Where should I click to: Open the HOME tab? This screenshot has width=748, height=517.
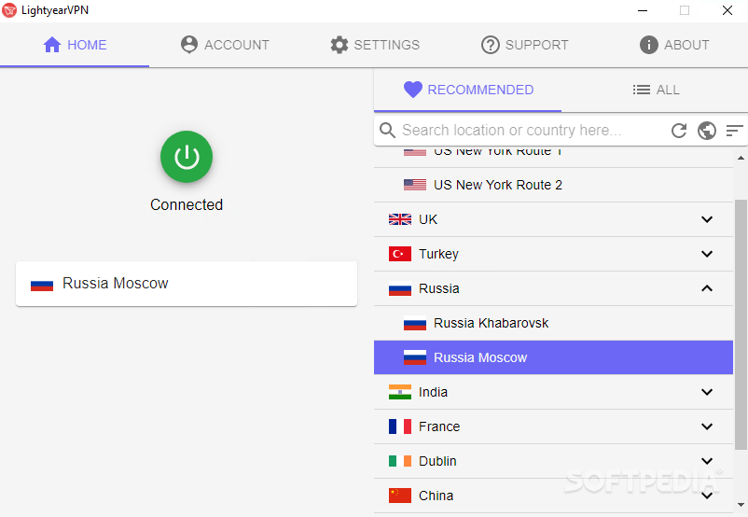75,45
